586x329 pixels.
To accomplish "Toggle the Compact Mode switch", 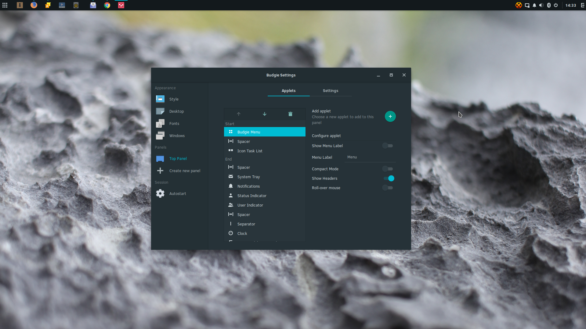I will (388, 169).
